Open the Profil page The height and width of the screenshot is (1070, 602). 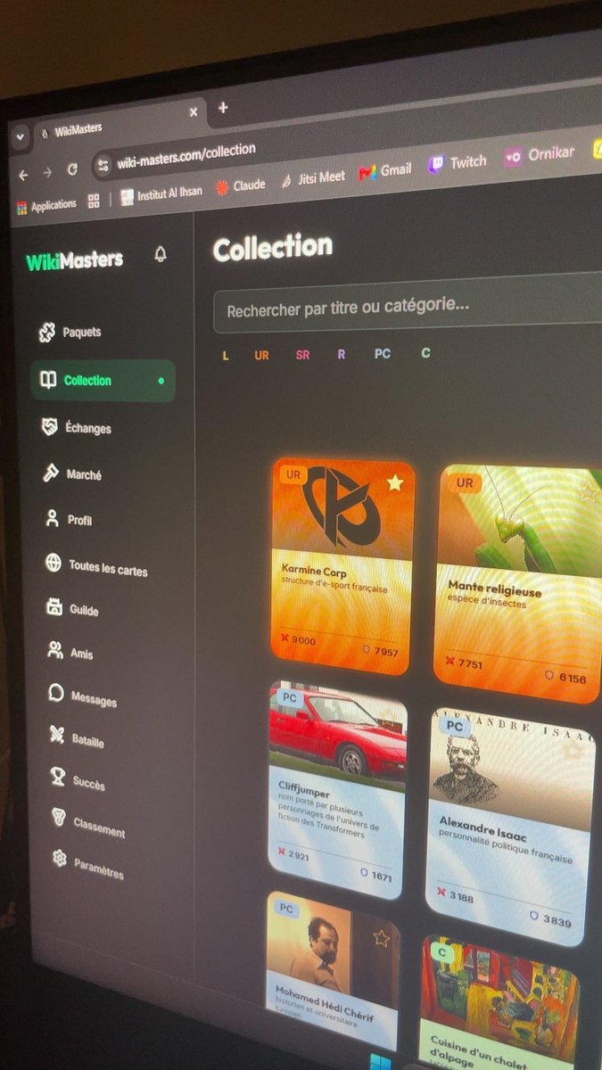[x=69, y=520]
